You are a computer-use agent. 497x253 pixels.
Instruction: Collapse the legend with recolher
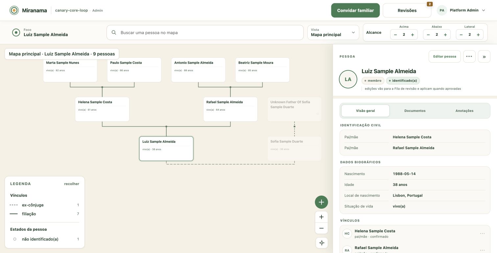pos(72,184)
